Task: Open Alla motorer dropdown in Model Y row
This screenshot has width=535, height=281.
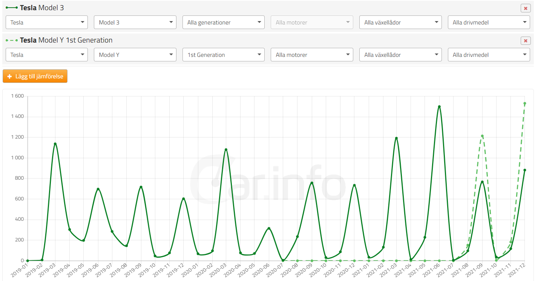Action: click(312, 55)
